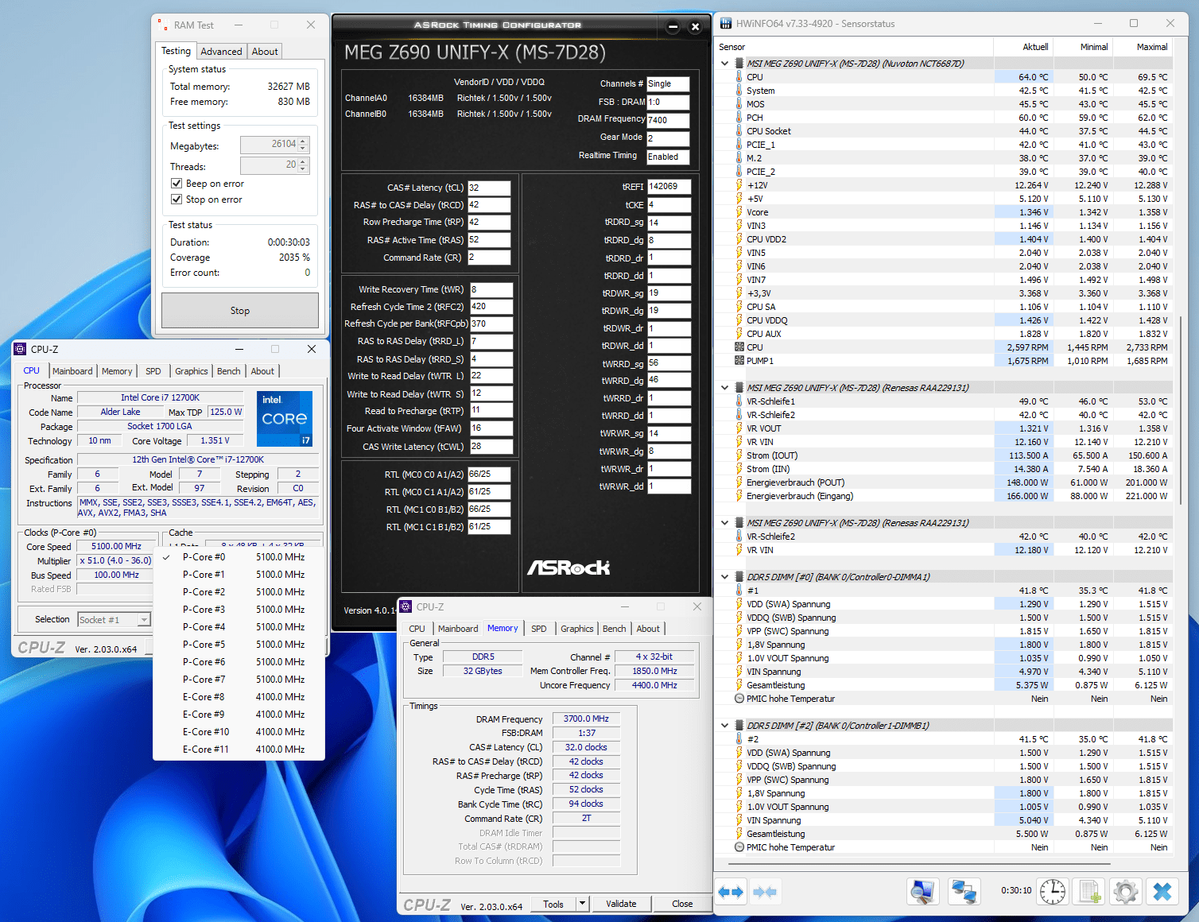Click Minimal column header in HWiNFO

1084,47
